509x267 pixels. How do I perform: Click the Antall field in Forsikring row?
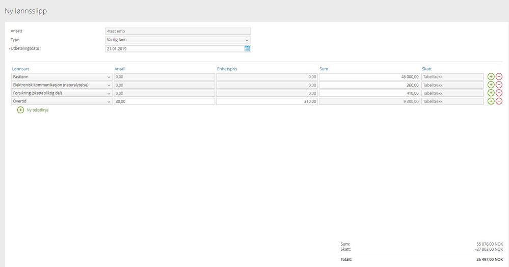[164, 93]
